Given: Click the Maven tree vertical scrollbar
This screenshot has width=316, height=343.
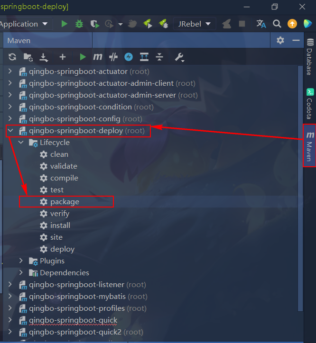Looking at the screenshot, I should click(x=300, y=188).
